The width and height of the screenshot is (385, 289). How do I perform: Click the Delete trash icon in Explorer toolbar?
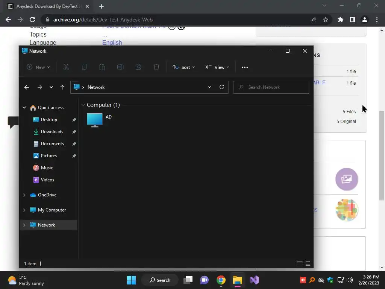point(156,67)
